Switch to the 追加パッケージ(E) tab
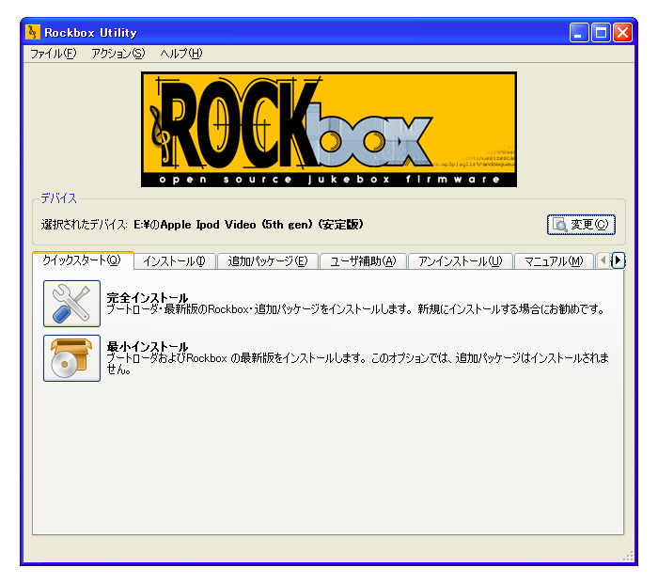 [268, 261]
